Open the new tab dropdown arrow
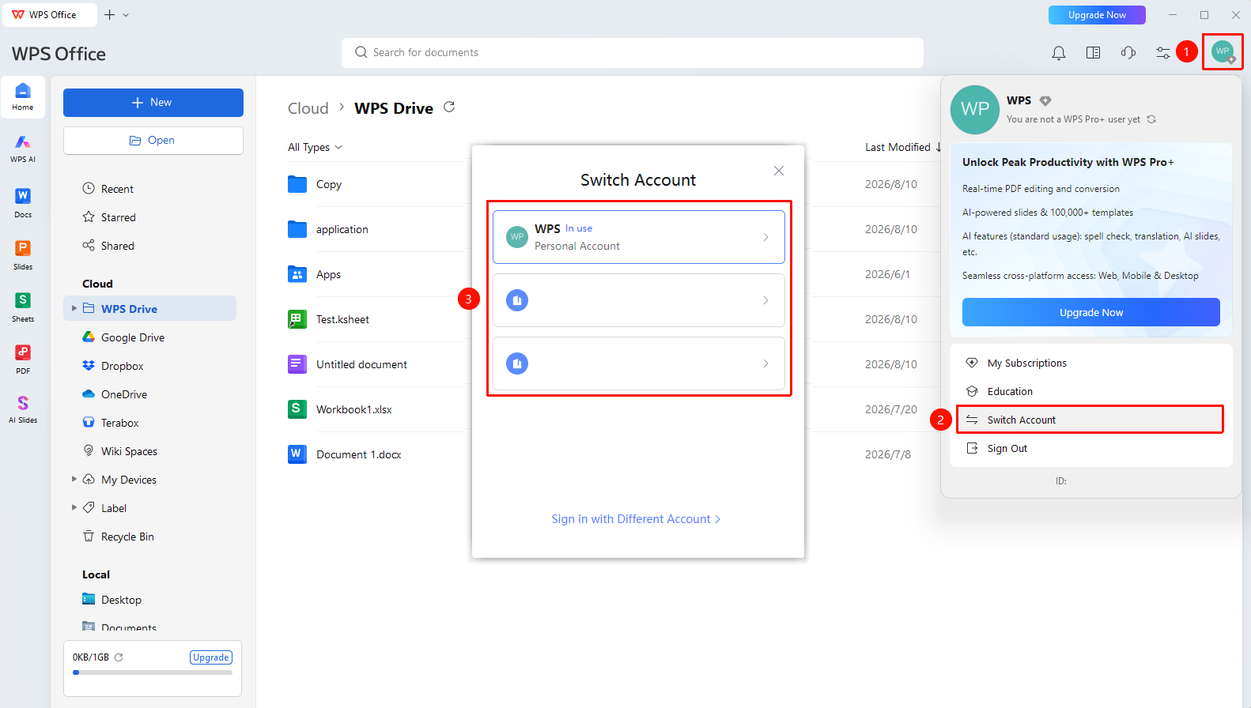The width and height of the screenshot is (1251, 708). click(x=126, y=15)
